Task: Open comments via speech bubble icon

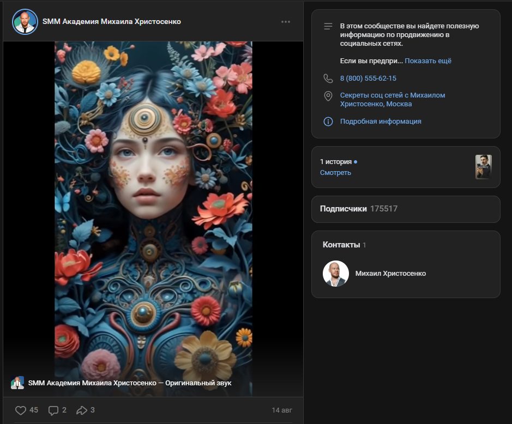Action: [x=53, y=410]
